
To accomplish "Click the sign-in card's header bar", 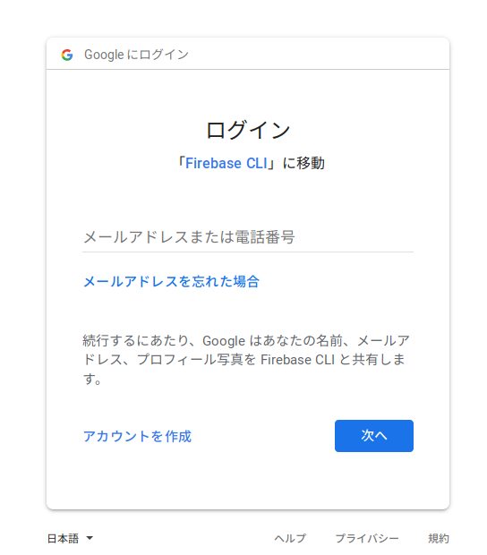I will (248, 54).
